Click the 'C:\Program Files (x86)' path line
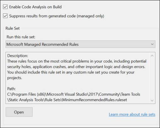Image resolution: width=160 pixels, height=128 pixels. pos(74,94)
